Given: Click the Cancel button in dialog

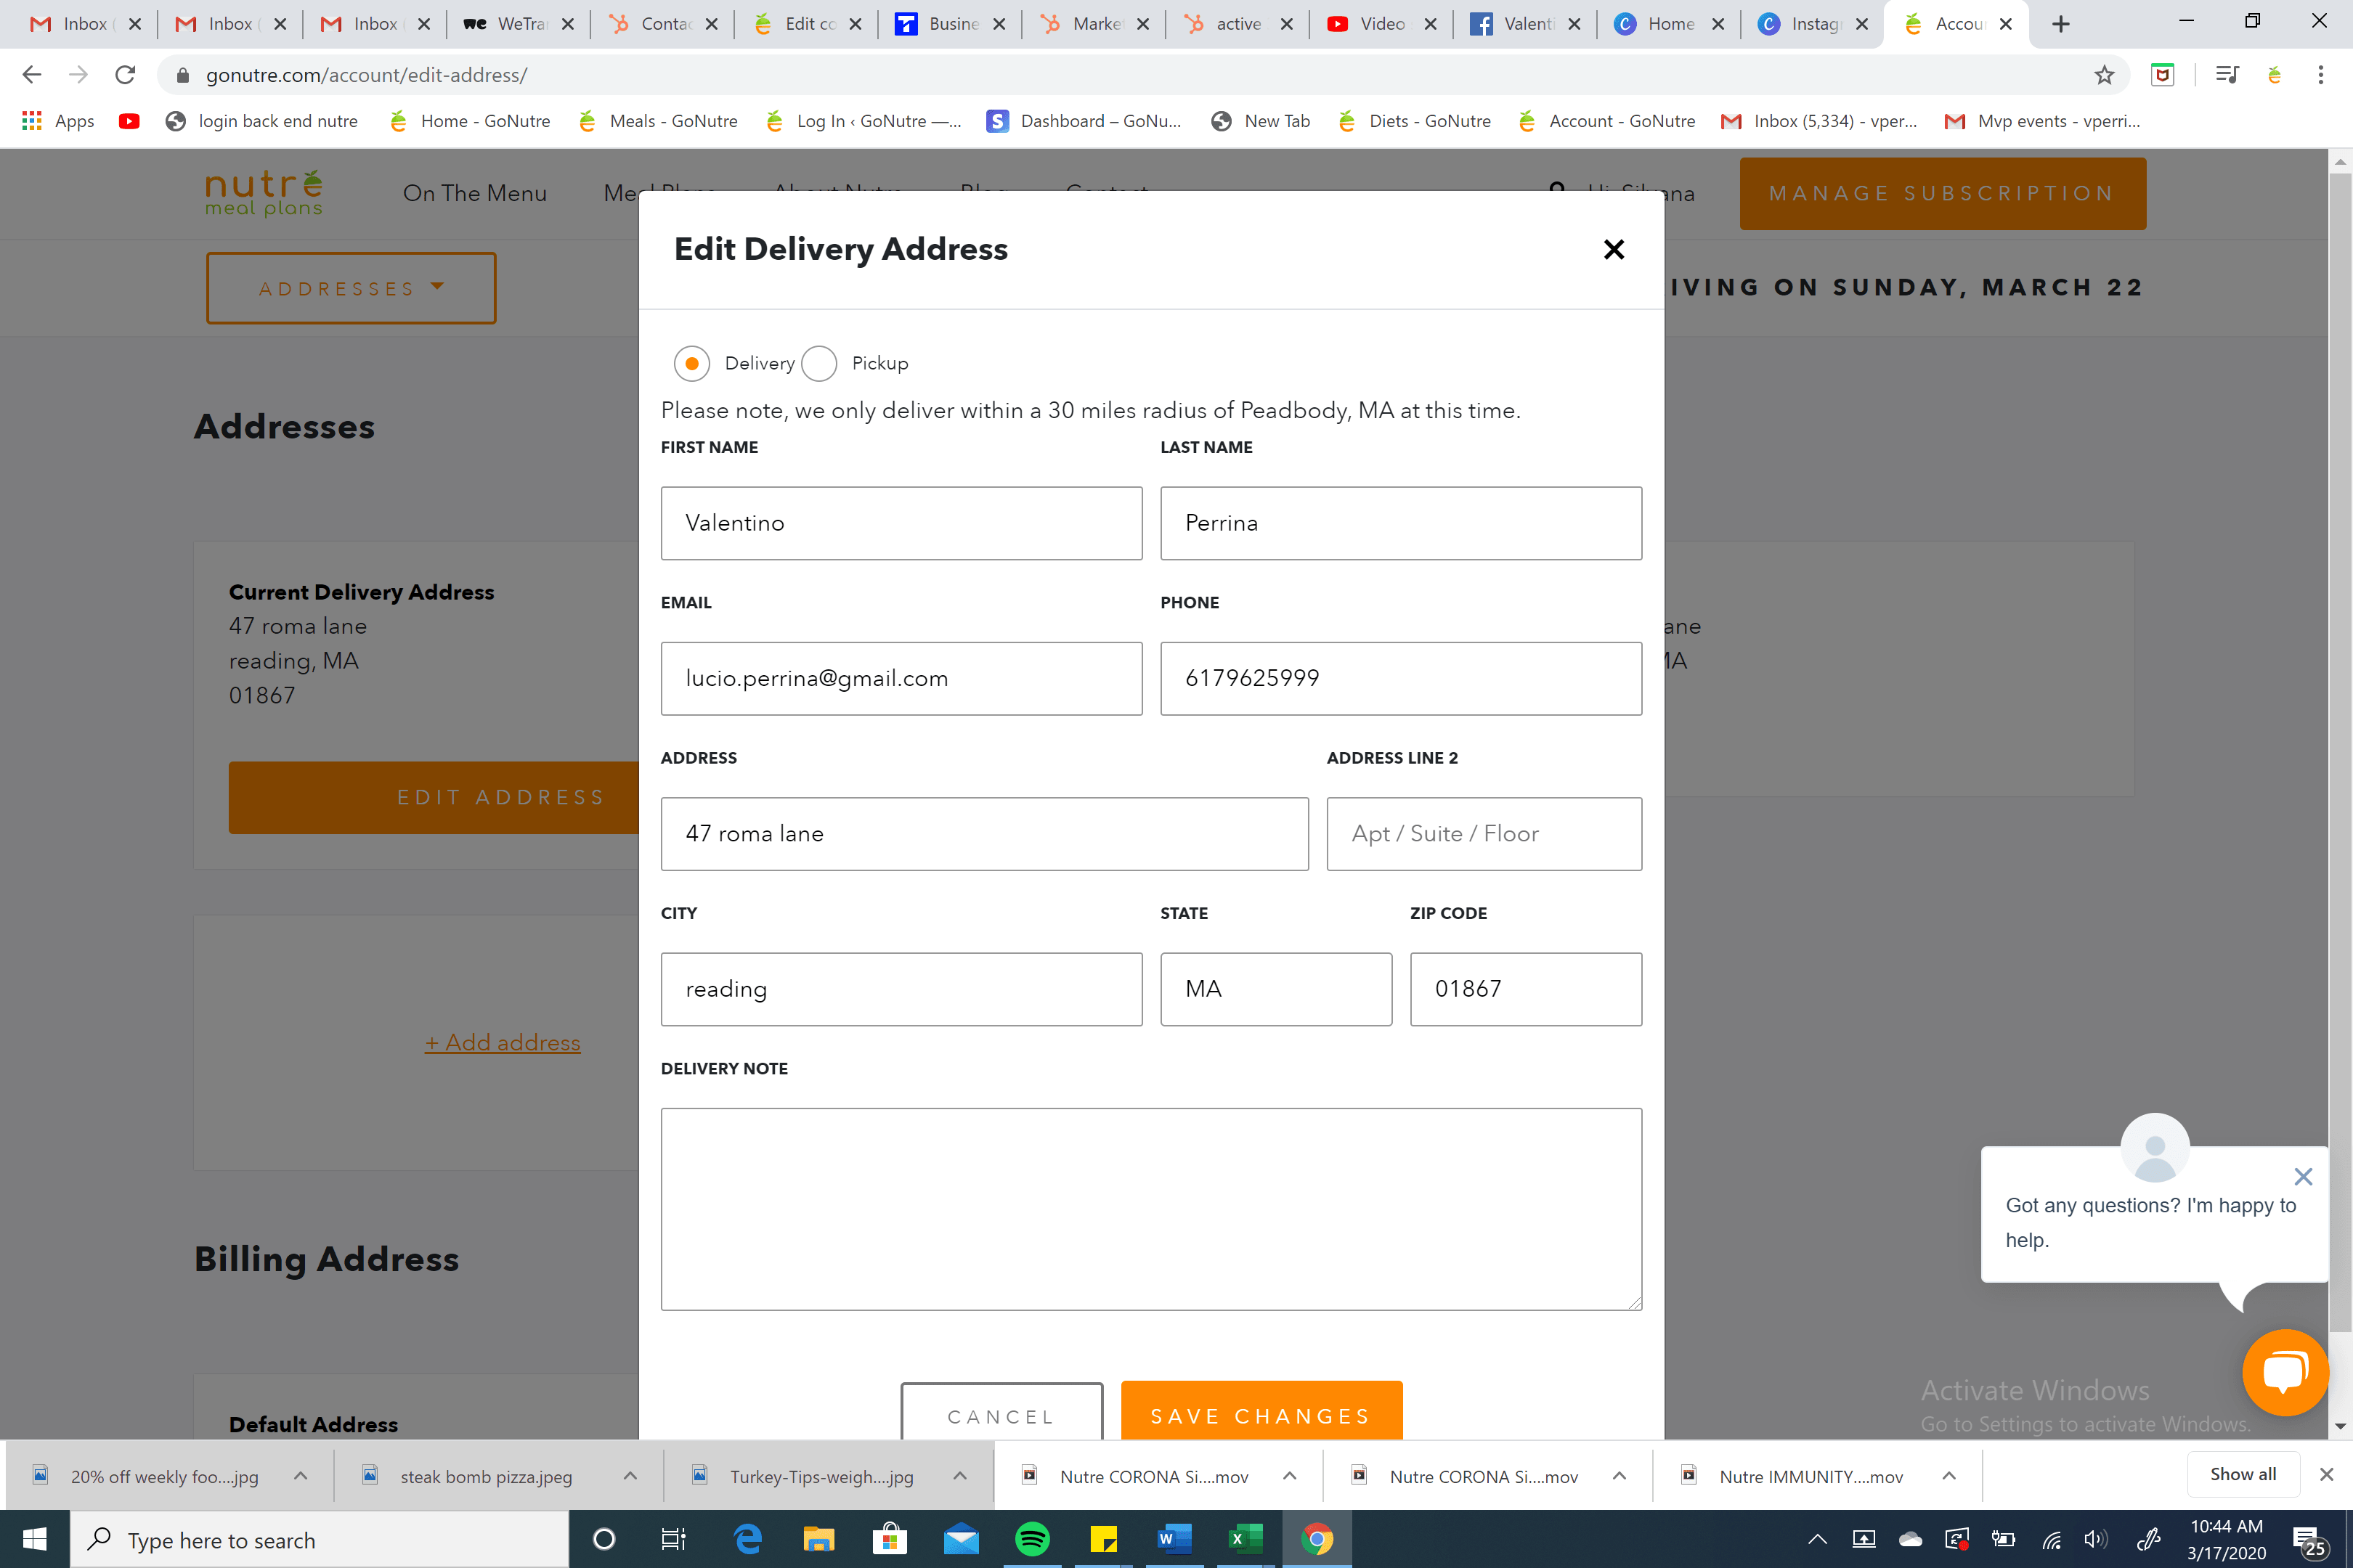Looking at the screenshot, I should point(1001,1413).
